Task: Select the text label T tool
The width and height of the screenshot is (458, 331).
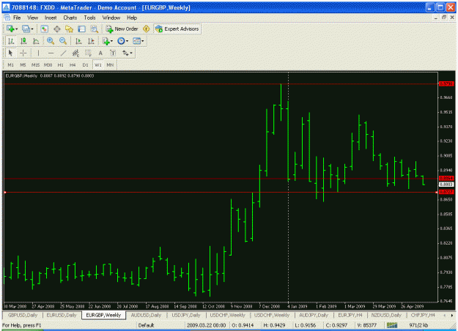Action: tap(113, 53)
